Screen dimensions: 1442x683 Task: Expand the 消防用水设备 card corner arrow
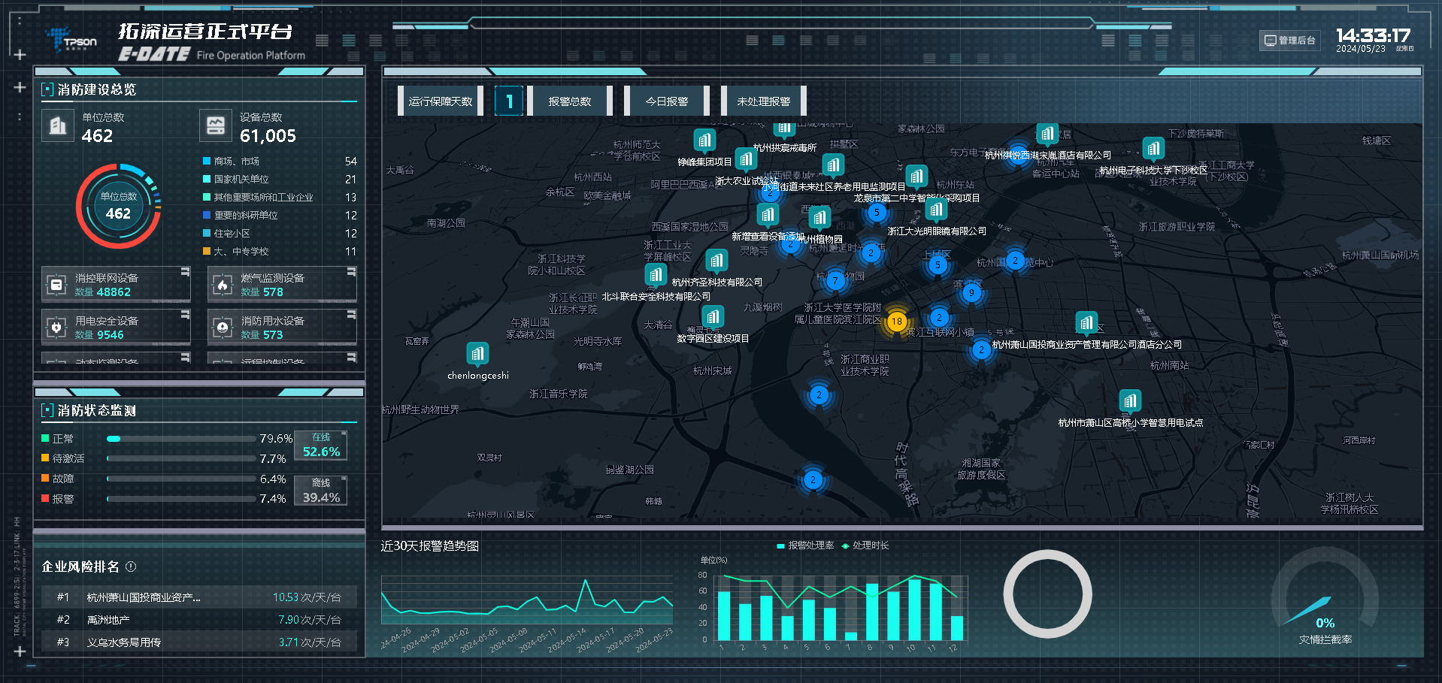point(351,315)
